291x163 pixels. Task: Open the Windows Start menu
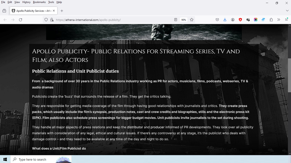click(x=5, y=159)
